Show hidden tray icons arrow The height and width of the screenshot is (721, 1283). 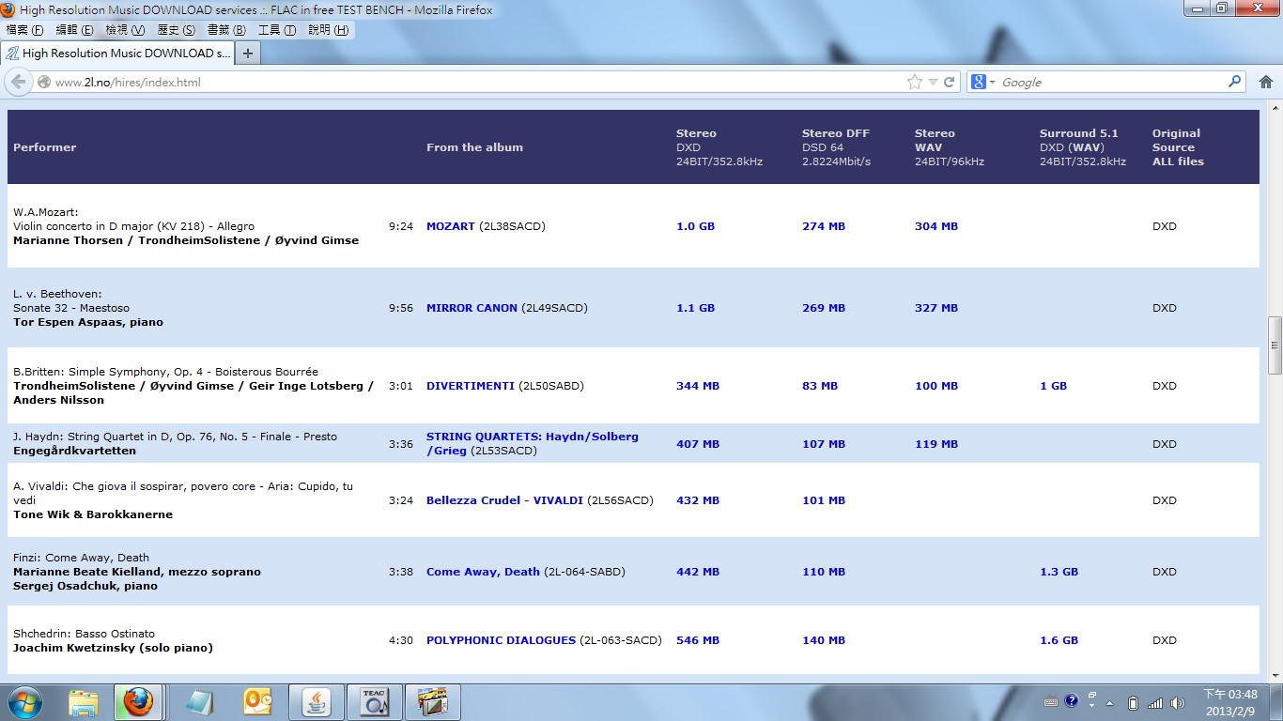pyautogui.click(x=1109, y=703)
